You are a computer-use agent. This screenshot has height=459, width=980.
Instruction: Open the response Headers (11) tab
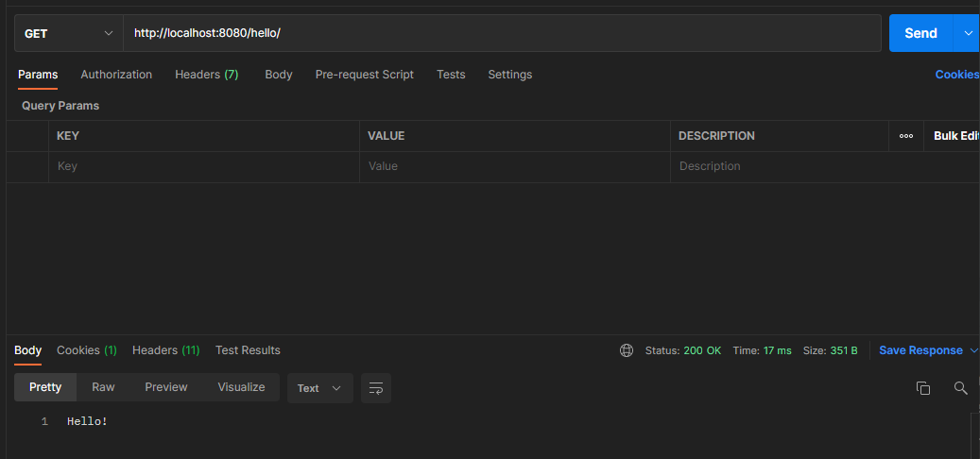click(x=165, y=350)
